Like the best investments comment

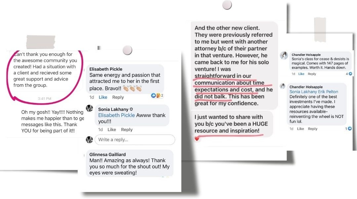point(300,129)
